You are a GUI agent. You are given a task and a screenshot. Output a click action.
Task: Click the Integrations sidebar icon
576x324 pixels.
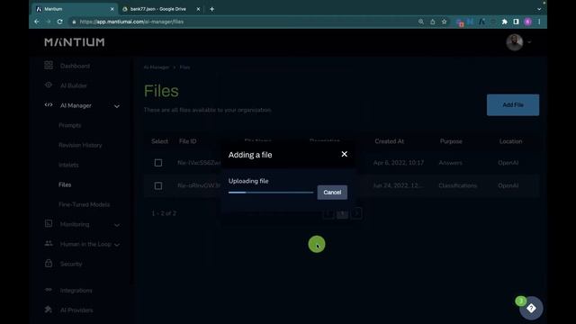coord(49,290)
